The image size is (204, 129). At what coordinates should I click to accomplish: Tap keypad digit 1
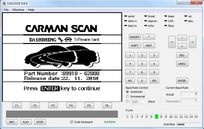point(130,55)
